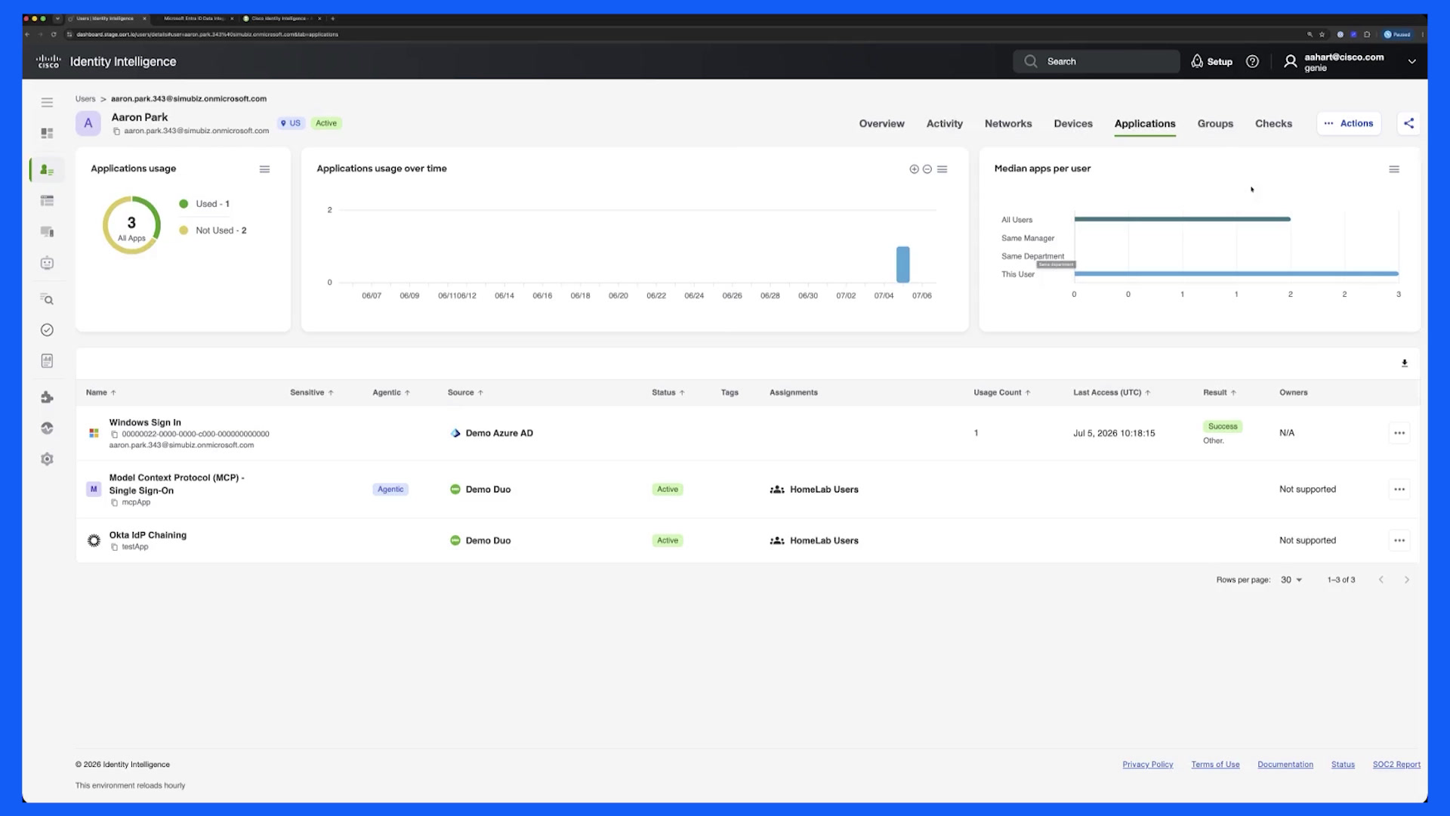
Task: Open Applications usage over time chart menu
Action: tap(942, 169)
